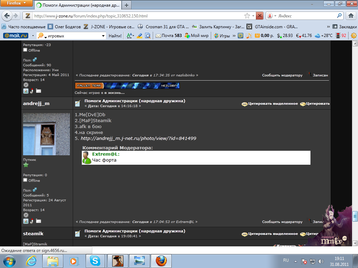
Task: Open a new tab with plus button
Action: pos(127,5)
